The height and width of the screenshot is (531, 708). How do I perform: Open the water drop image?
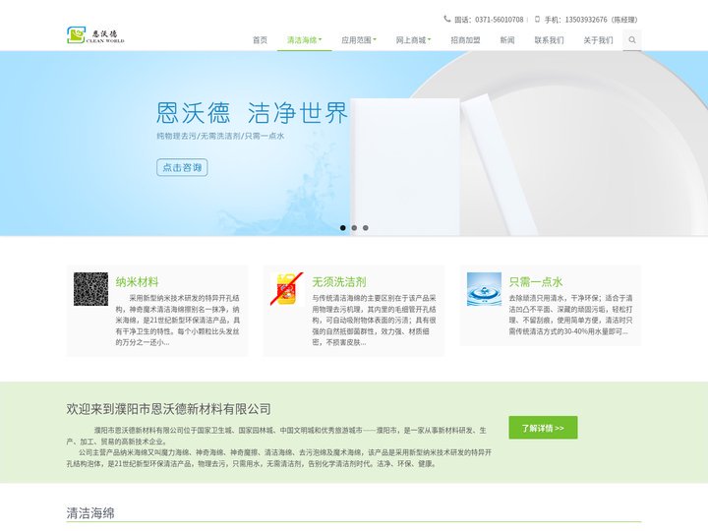pyautogui.click(x=484, y=289)
